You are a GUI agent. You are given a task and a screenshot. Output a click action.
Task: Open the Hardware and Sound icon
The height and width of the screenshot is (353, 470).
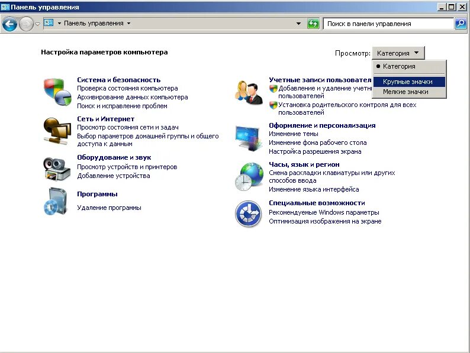[x=57, y=169]
